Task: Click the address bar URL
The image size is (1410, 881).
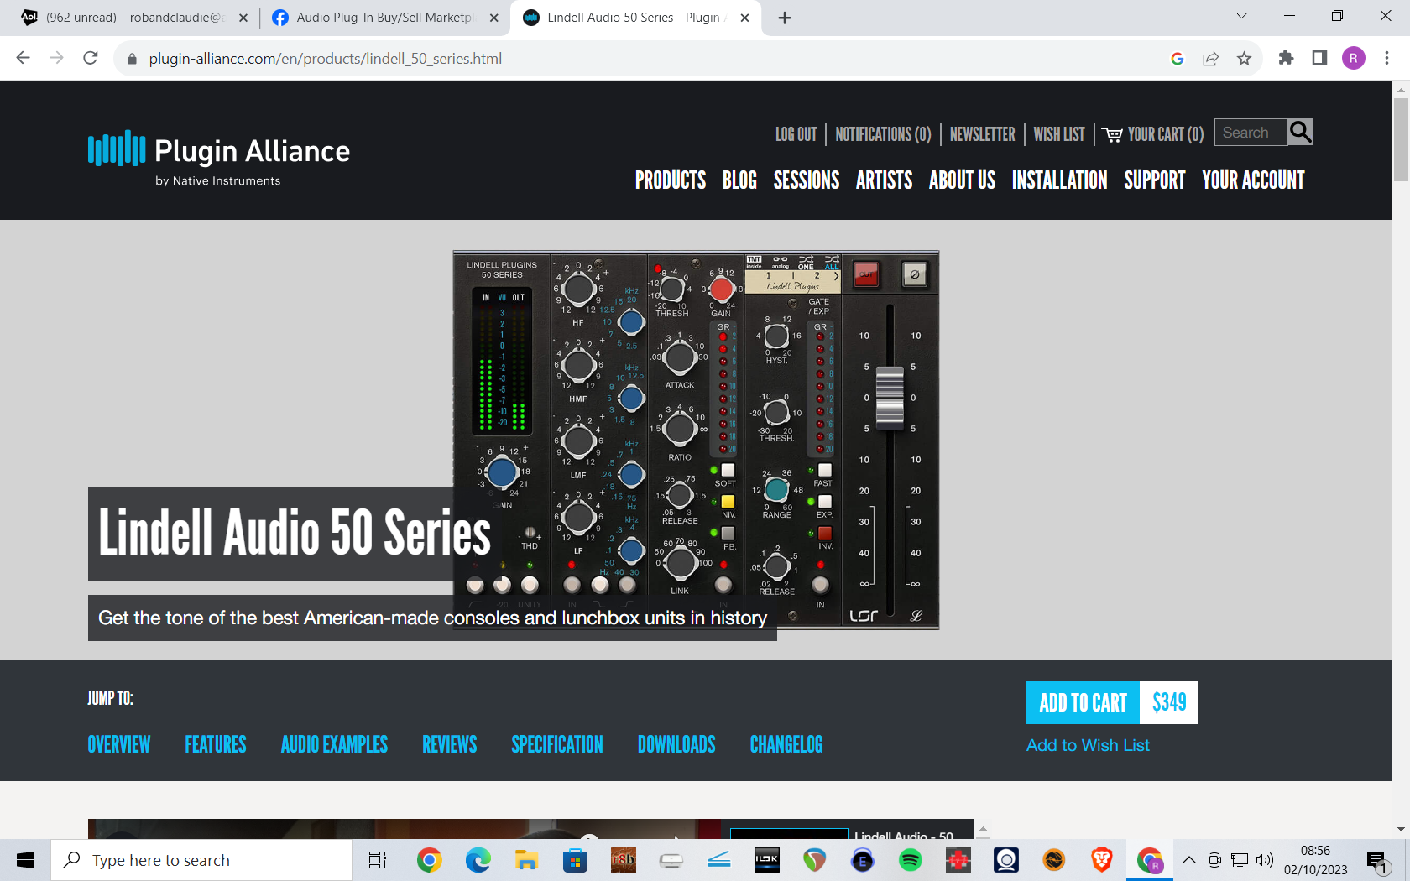Action: coord(326,59)
